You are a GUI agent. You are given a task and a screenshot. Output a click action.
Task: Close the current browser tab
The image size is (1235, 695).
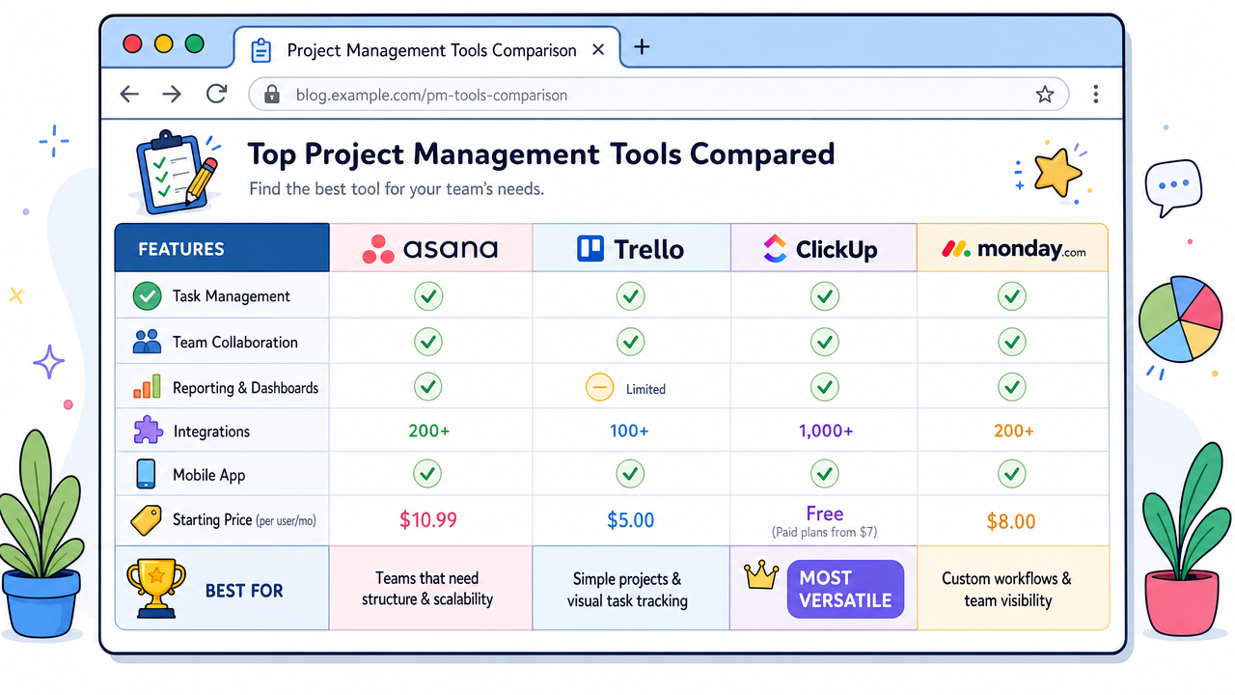click(x=598, y=49)
